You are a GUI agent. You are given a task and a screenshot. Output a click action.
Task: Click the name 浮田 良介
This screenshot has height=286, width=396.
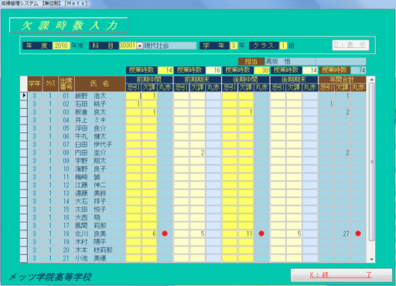click(90, 128)
